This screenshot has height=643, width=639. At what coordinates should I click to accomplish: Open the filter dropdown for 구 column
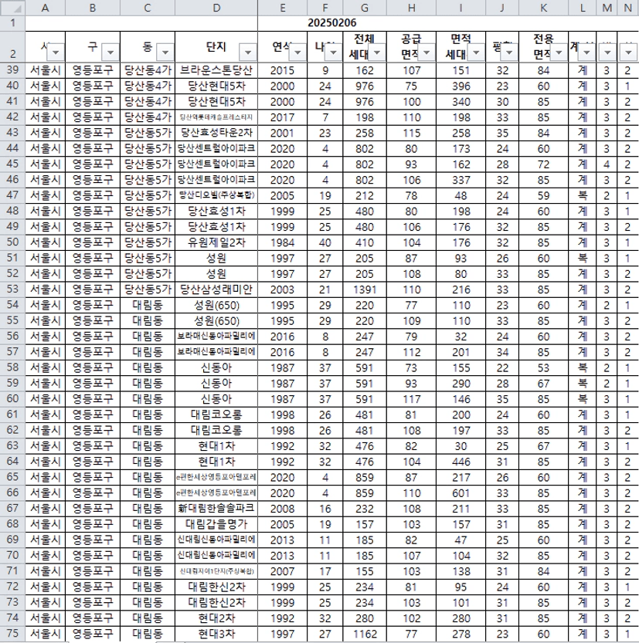point(110,52)
